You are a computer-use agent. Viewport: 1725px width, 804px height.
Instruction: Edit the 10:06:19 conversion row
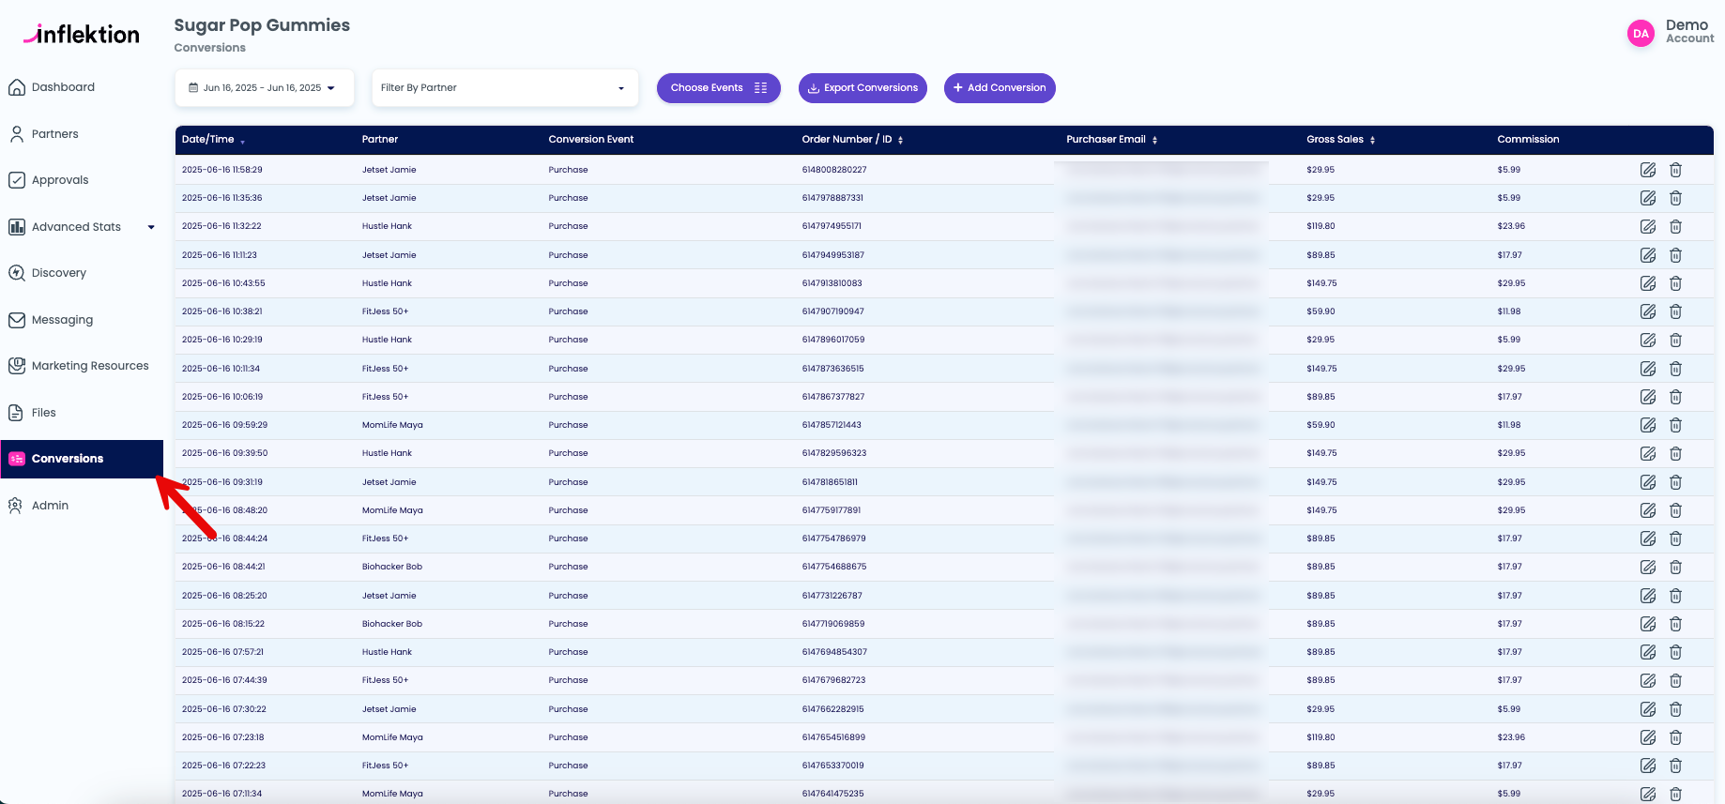1648,397
